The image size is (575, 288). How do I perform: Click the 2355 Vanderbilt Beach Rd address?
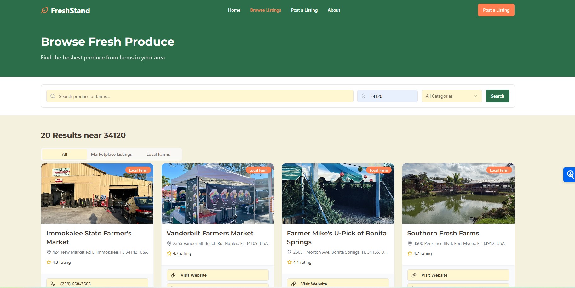[220, 243]
